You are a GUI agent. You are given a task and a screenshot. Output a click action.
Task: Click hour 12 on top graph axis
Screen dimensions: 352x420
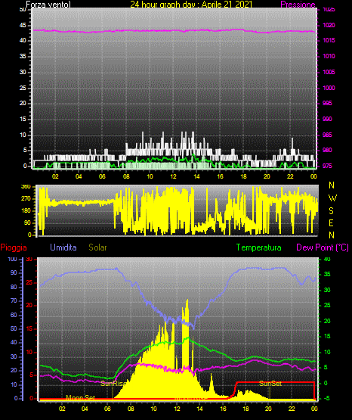[173, 176]
